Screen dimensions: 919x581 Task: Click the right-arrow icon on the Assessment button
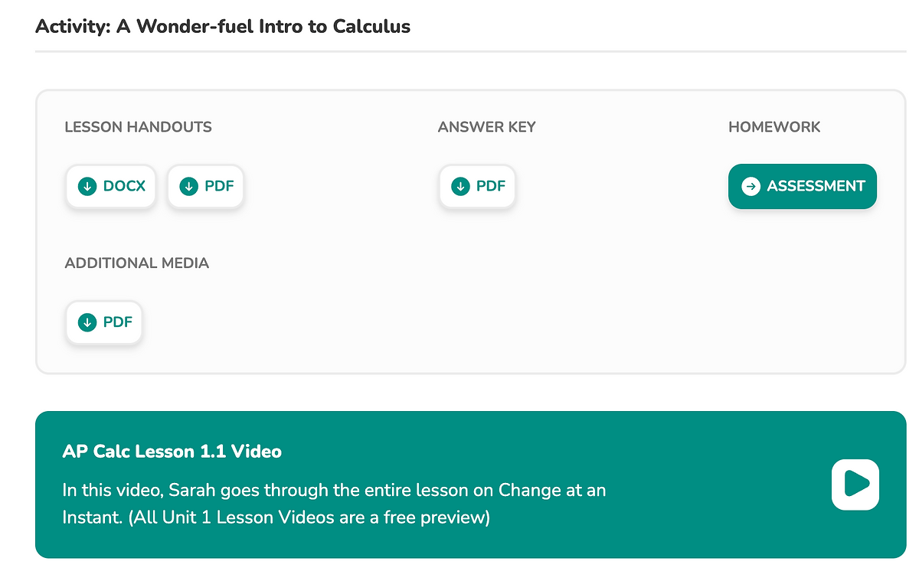[751, 186]
